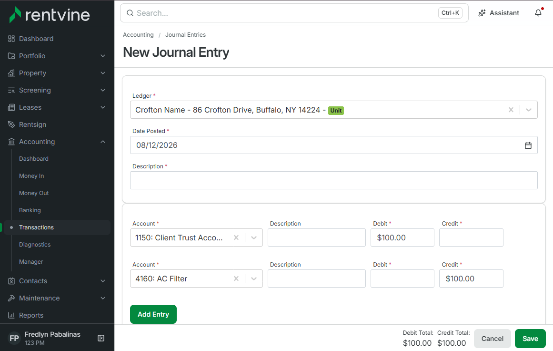Open notifications bell

538,13
